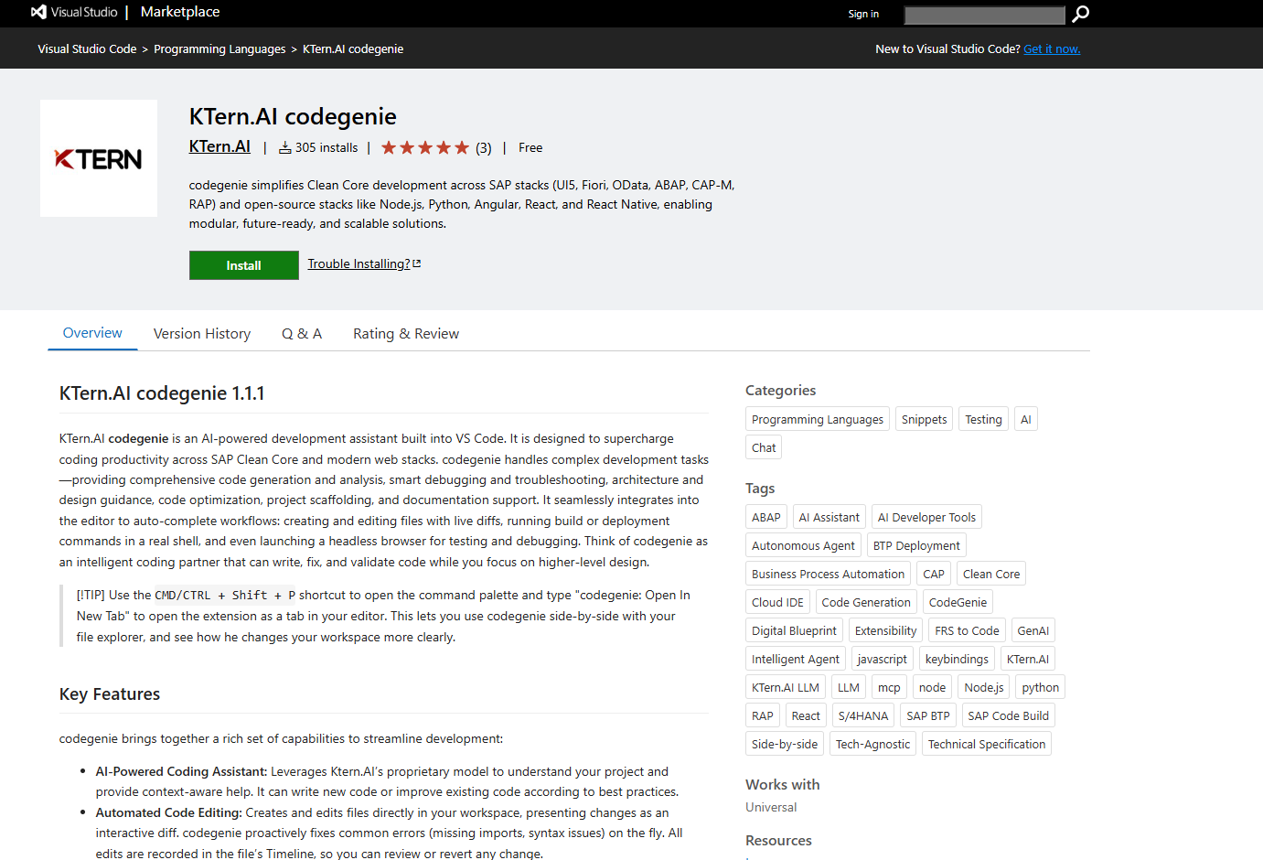Click the five-star rating icons

coord(424,148)
